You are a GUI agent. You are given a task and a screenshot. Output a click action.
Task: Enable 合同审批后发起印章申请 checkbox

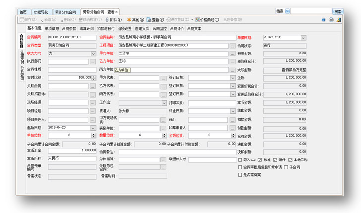(x=240, y=167)
